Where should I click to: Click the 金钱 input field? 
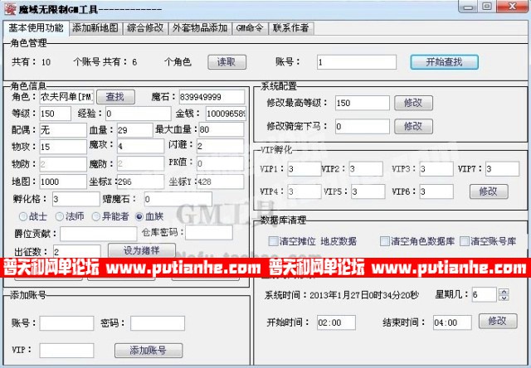[x=226, y=114]
